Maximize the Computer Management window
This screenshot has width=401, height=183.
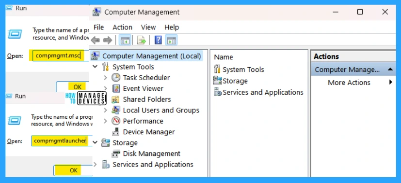tap(360, 12)
